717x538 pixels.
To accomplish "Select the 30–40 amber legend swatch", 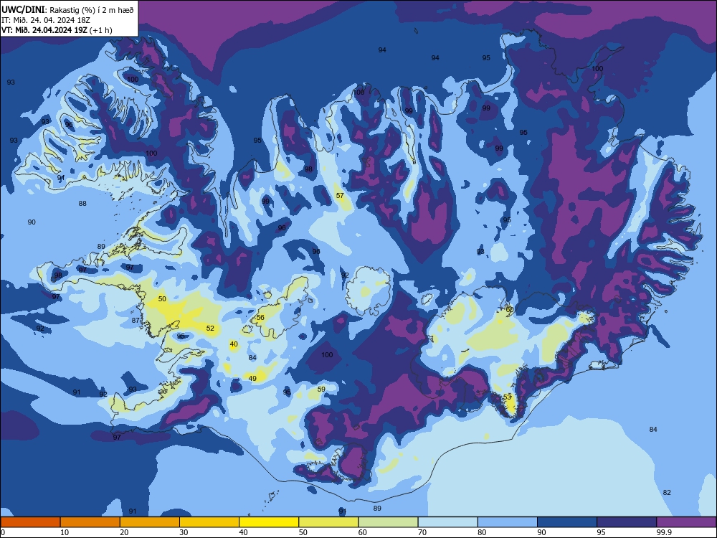I will click(x=209, y=522).
